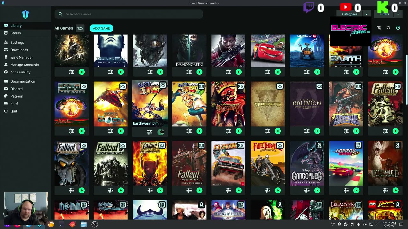Open settings for Elder Scrolls Arena
The width and height of the screenshot is (408, 229).
pyautogui.click(x=346, y=131)
